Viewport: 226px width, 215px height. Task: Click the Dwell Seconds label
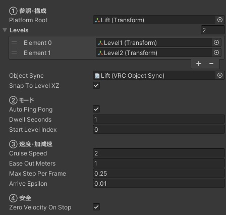click(30, 120)
